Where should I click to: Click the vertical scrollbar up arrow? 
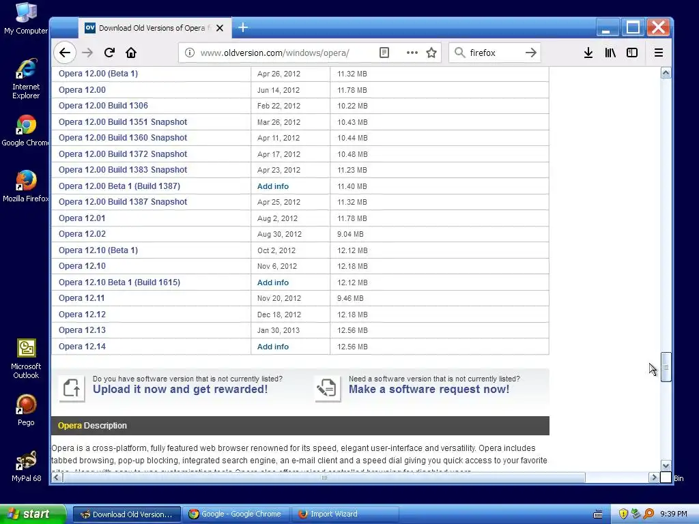tap(666, 73)
